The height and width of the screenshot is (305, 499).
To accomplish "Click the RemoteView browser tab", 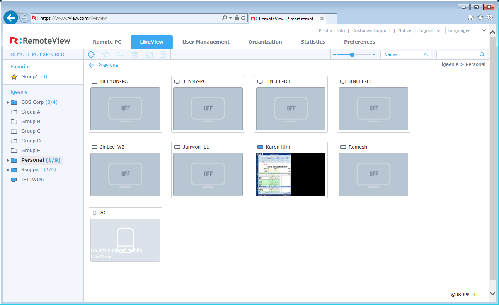I will (x=288, y=19).
